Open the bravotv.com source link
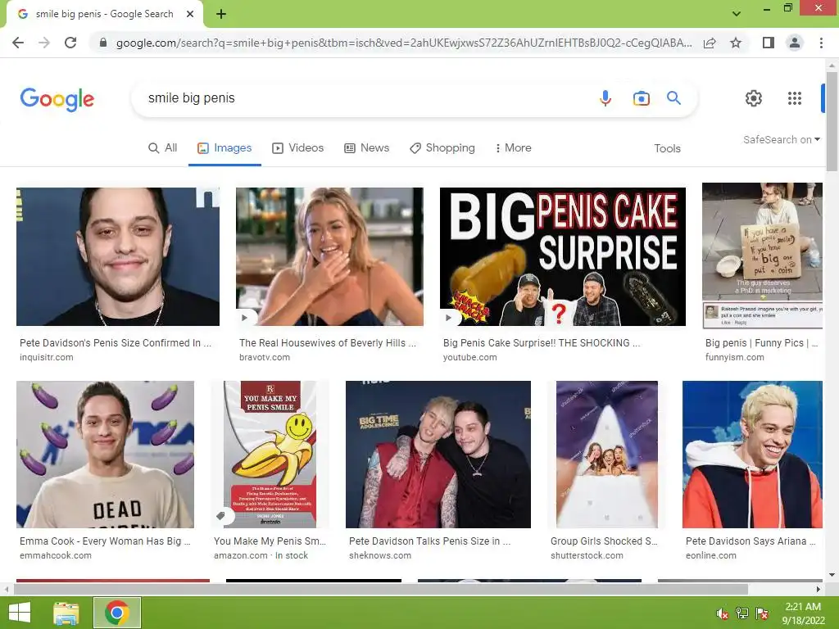Image resolution: width=839 pixels, height=629 pixels. pos(265,357)
